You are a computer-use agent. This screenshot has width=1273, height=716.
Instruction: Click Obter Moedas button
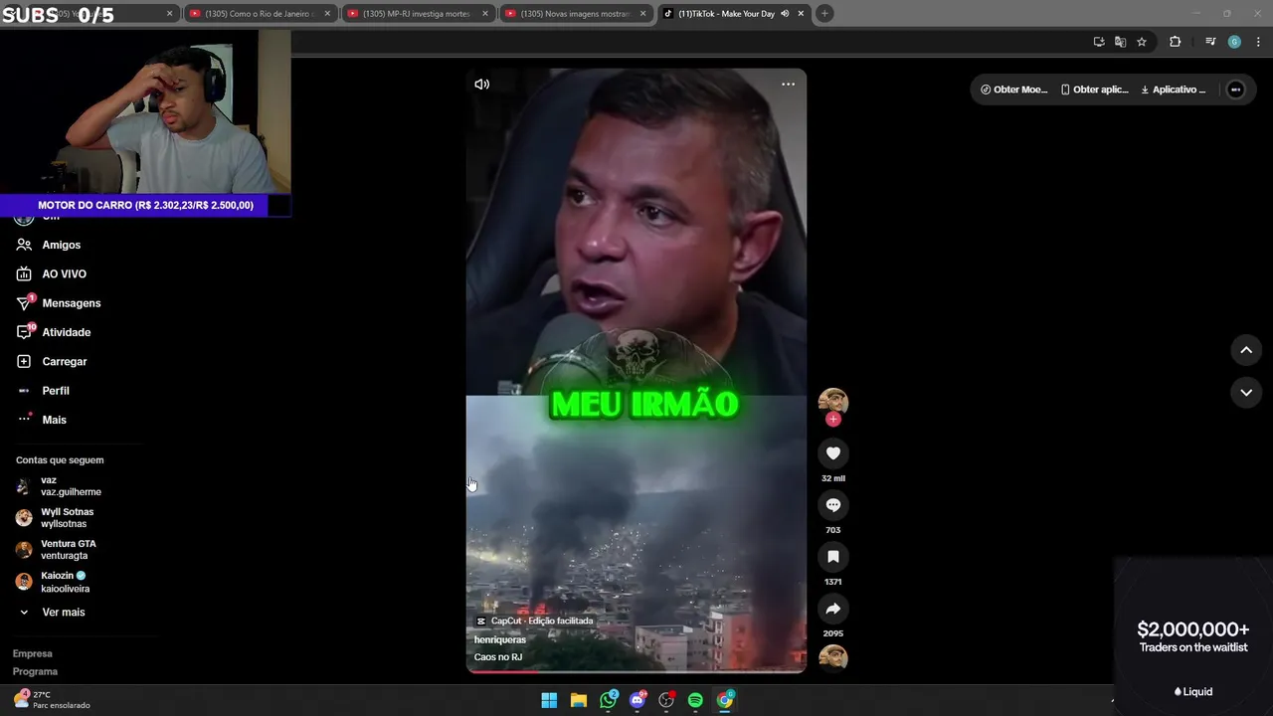(x=1013, y=89)
